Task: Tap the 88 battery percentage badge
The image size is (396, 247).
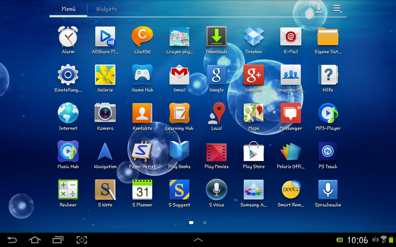Action: point(340,240)
